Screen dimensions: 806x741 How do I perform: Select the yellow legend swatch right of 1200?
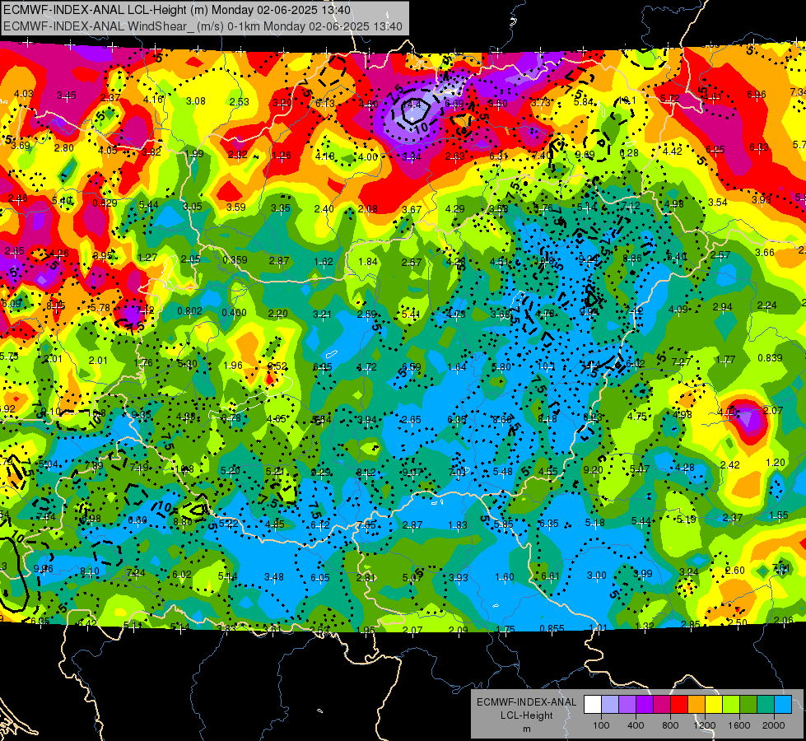[x=714, y=705]
